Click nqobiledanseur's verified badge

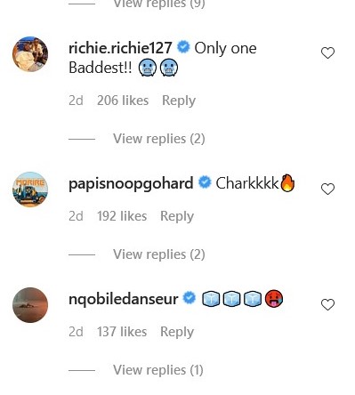tap(190, 298)
